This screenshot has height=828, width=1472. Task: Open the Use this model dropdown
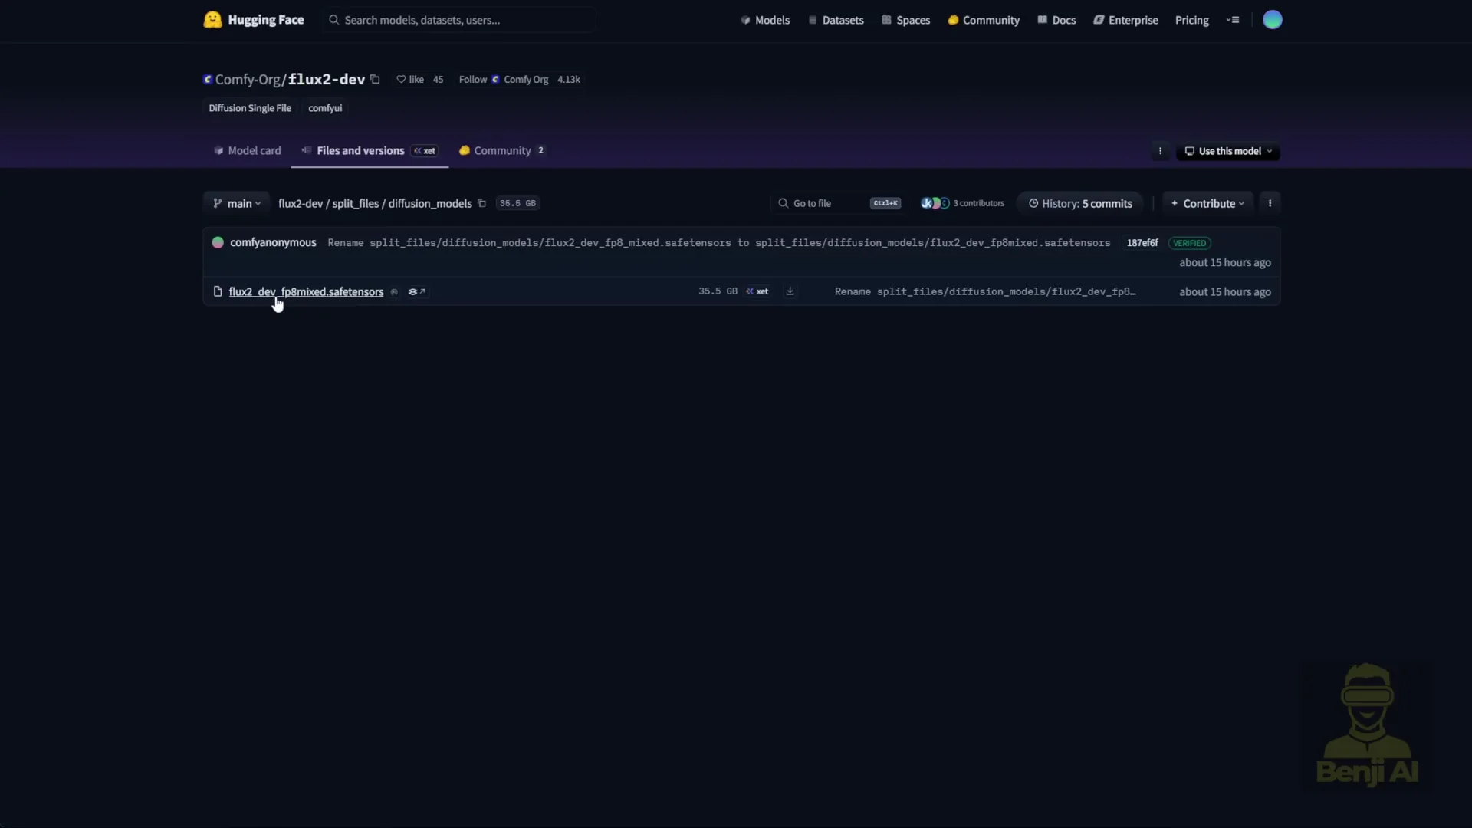[x=1227, y=151]
